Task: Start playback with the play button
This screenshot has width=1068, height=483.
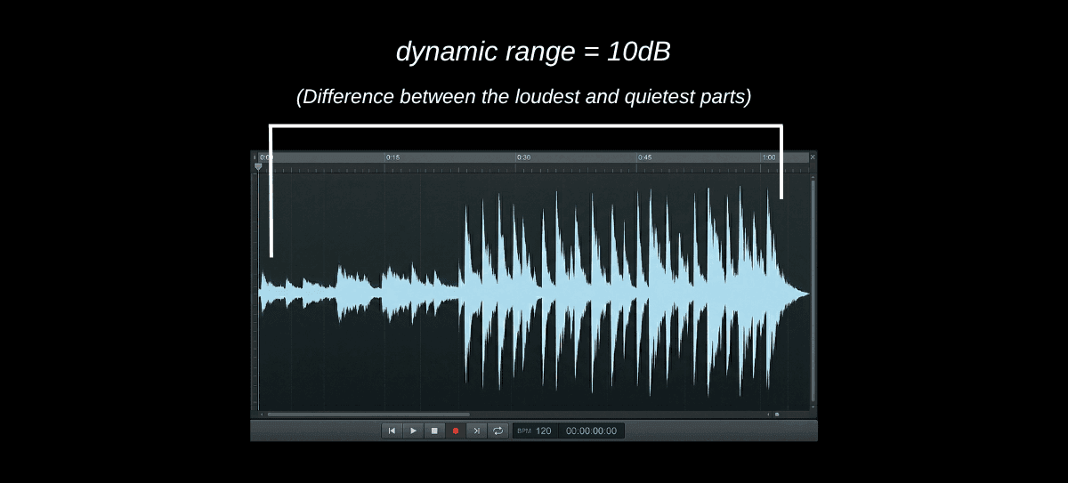Action: click(413, 431)
